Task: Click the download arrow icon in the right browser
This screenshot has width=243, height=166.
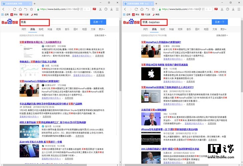Action: pyautogui.click(x=233, y=9)
